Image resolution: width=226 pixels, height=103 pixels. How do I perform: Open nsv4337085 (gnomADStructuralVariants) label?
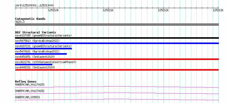[x=43, y=35]
